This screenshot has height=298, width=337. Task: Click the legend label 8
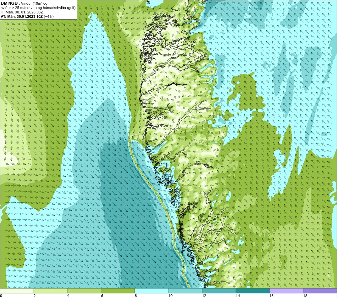coord(135,296)
